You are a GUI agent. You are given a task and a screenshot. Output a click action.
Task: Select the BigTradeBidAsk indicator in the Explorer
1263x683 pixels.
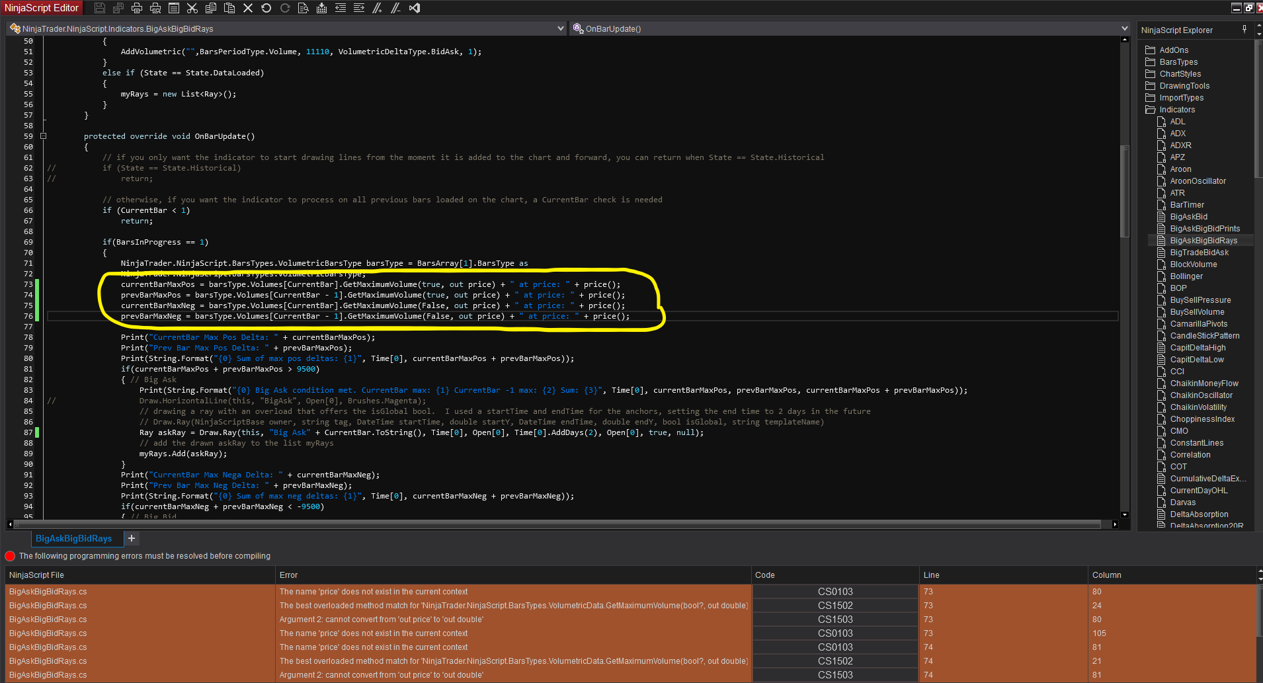point(1199,253)
